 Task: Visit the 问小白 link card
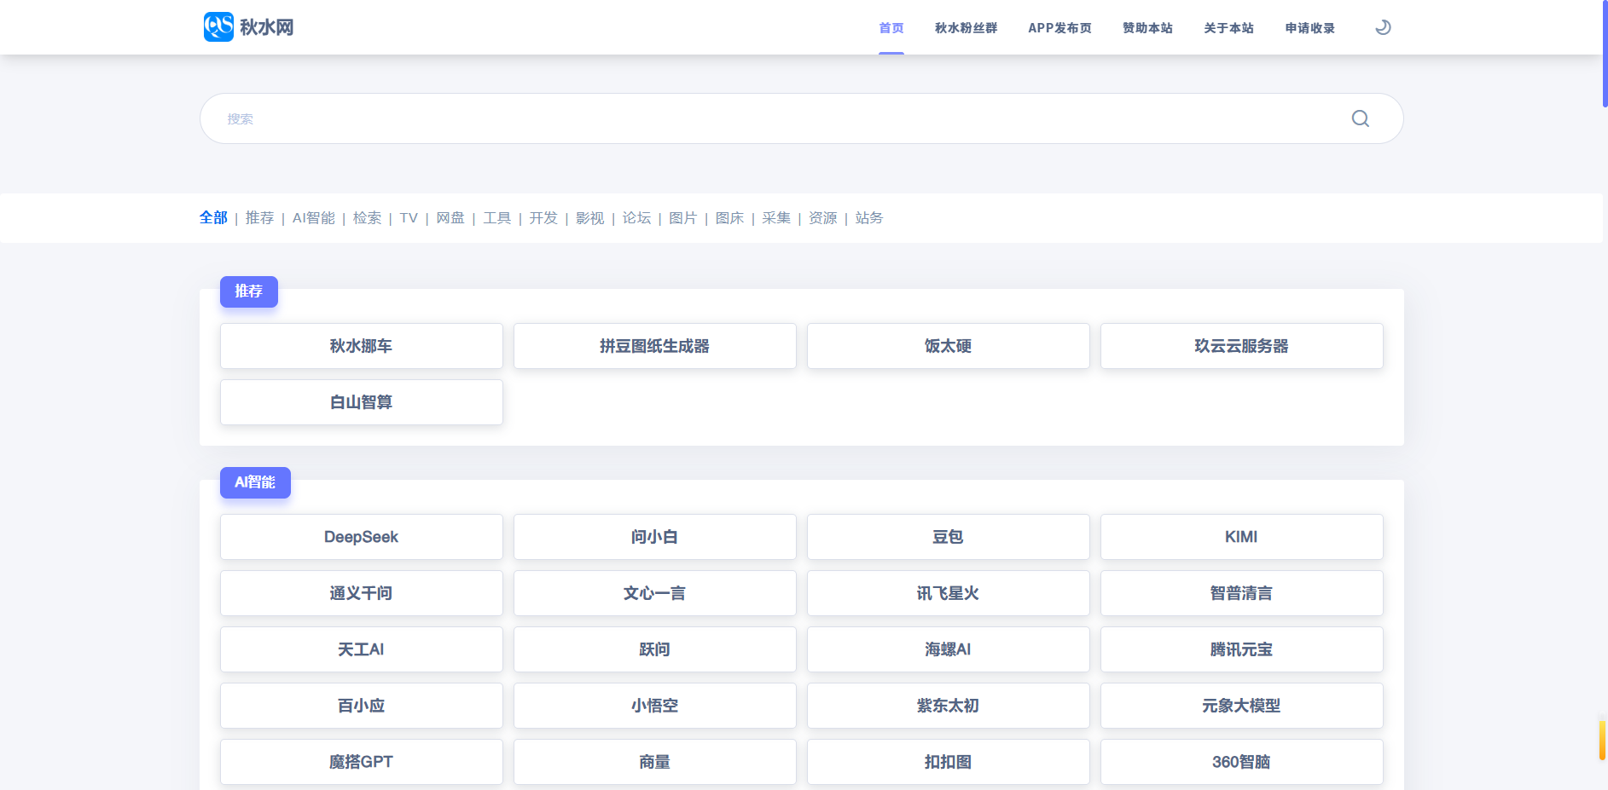point(655,537)
